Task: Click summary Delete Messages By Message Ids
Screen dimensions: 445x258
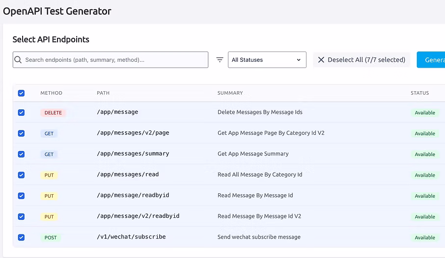Action: tap(260, 112)
